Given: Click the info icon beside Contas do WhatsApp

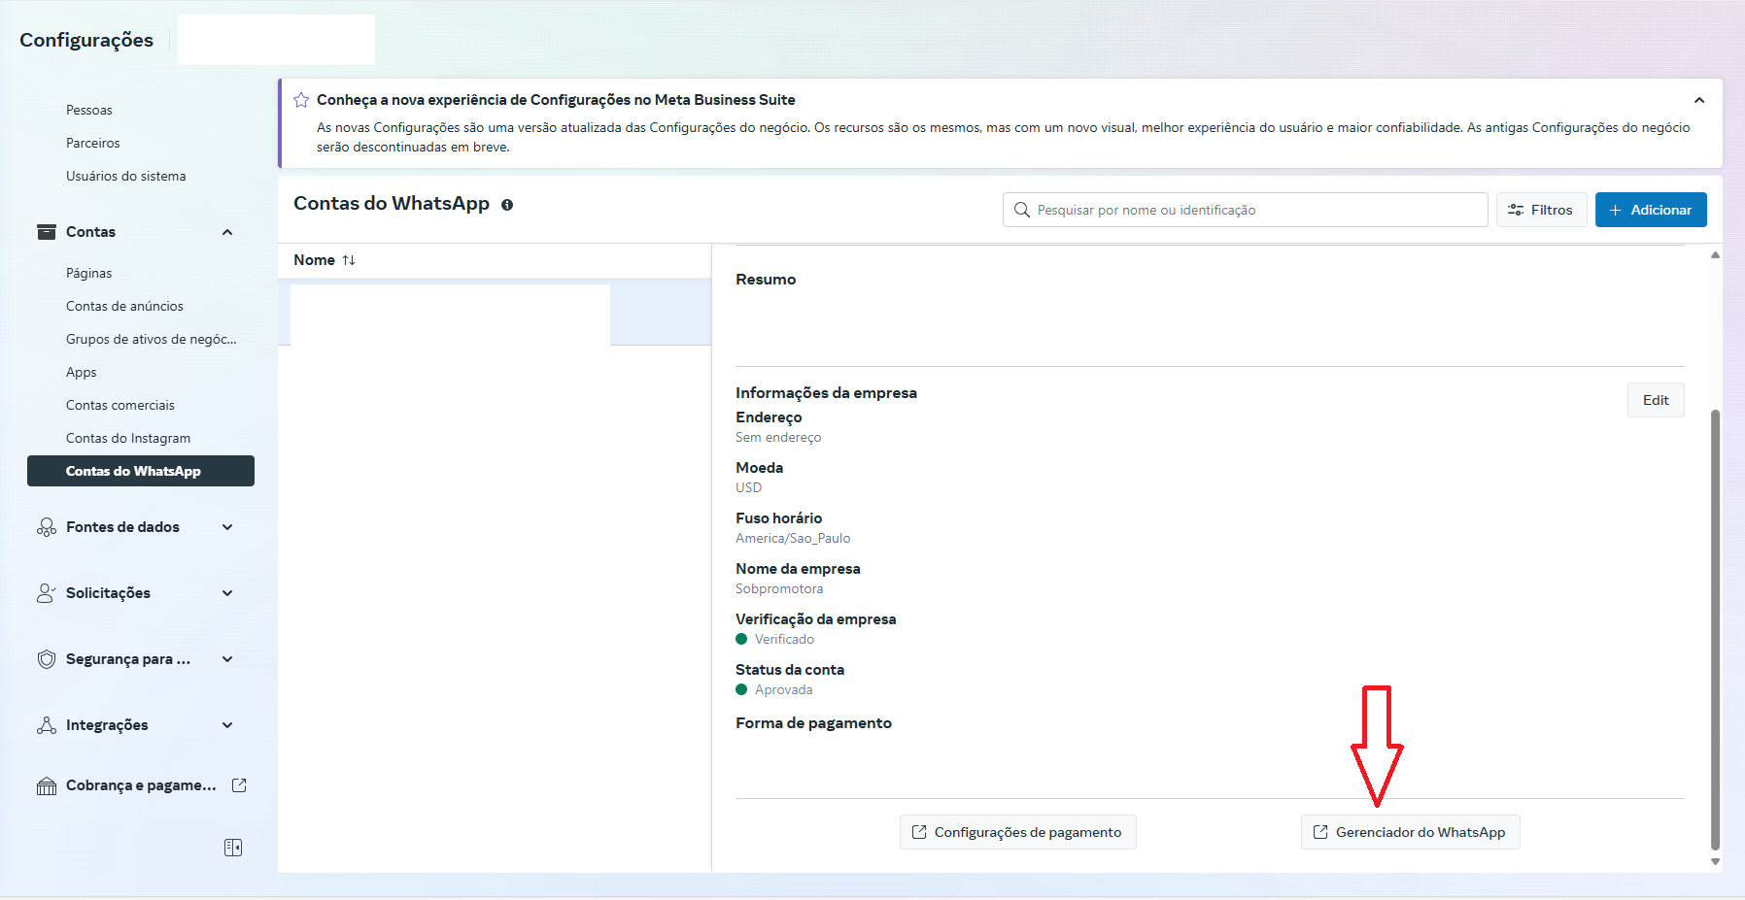Looking at the screenshot, I should pos(507,205).
